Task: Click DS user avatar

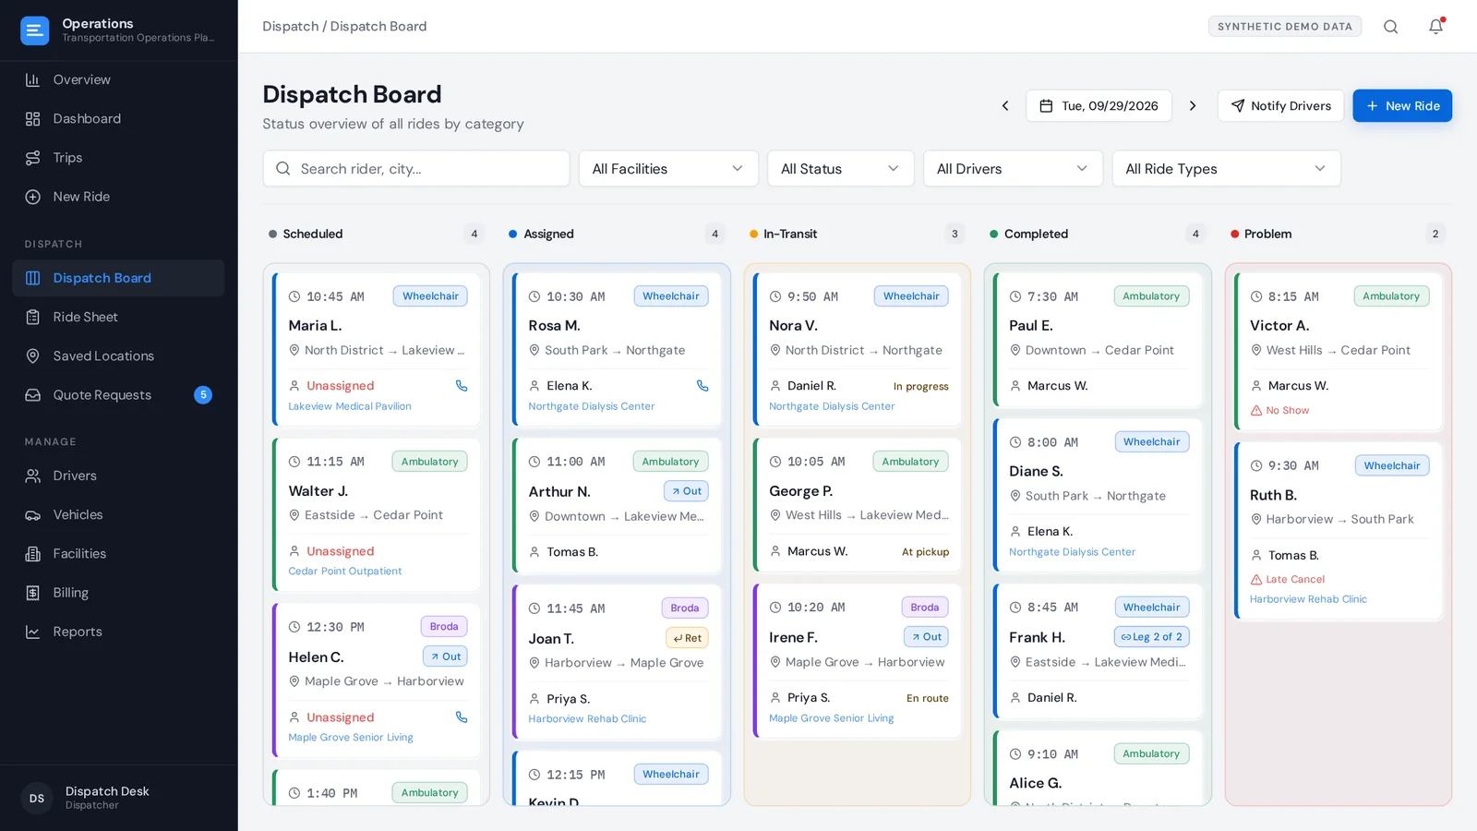Action: click(x=37, y=799)
